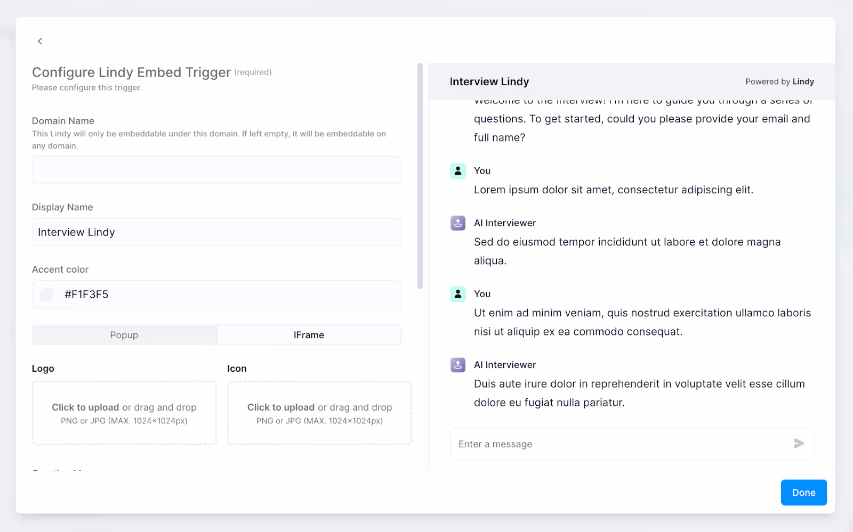Image resolution: width=853 pixels, height=532 pixels.
Task: Click the Lorem ipsum dolor sit amet message
Action: click(614, 190)
